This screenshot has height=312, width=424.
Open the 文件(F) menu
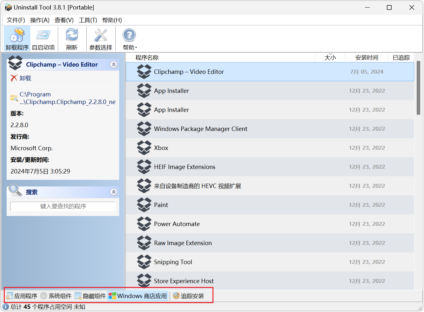pos(16,20)
